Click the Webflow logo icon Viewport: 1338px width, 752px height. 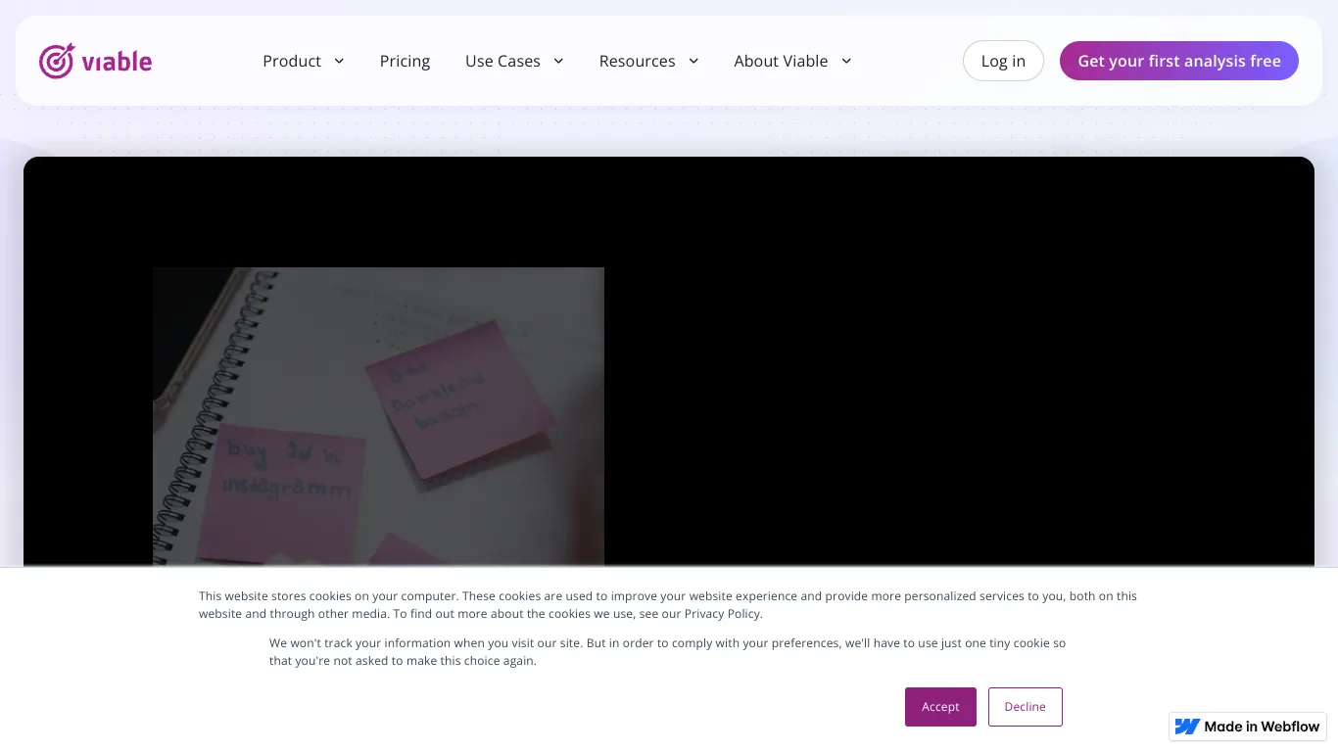1187,727
